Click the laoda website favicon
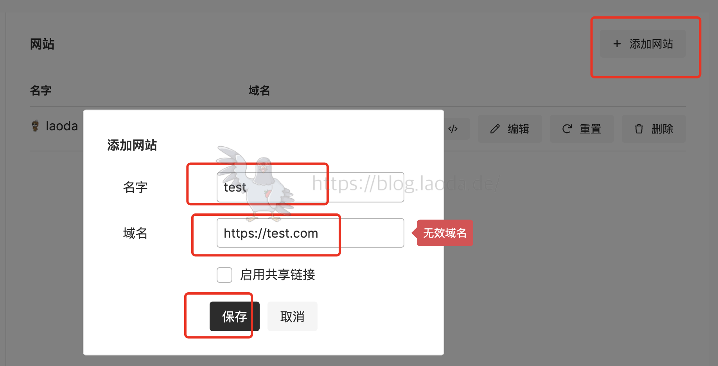This screenshot has width=718, height=366. coord(35,126)
